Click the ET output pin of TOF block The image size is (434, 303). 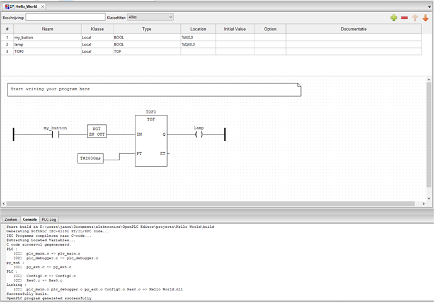click(x=163, y=153)
